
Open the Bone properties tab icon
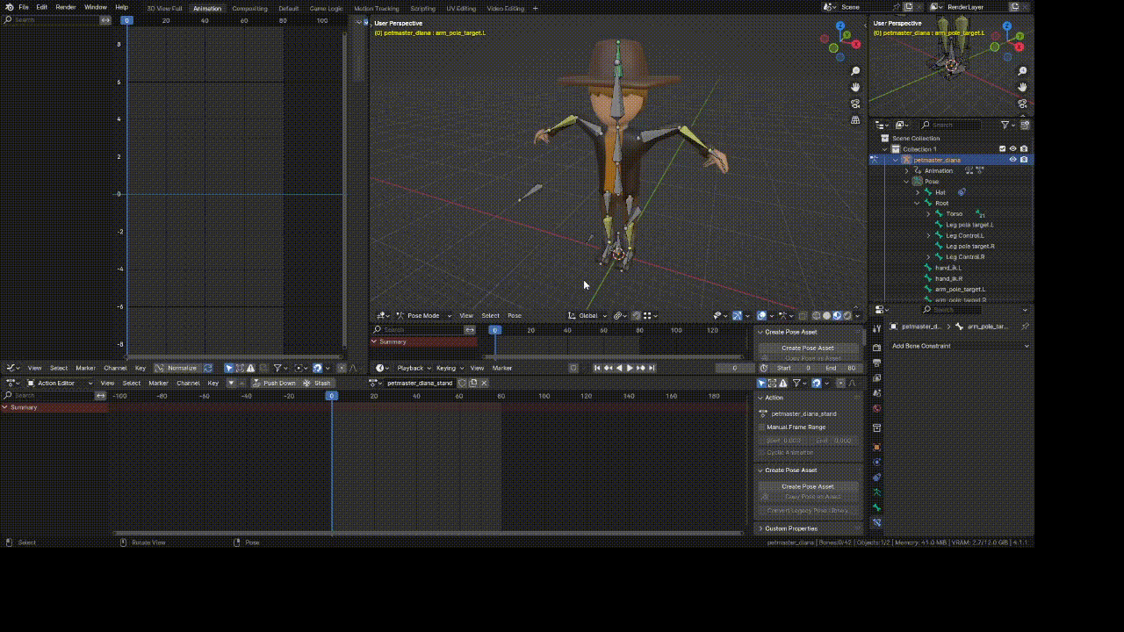(876, 507)
